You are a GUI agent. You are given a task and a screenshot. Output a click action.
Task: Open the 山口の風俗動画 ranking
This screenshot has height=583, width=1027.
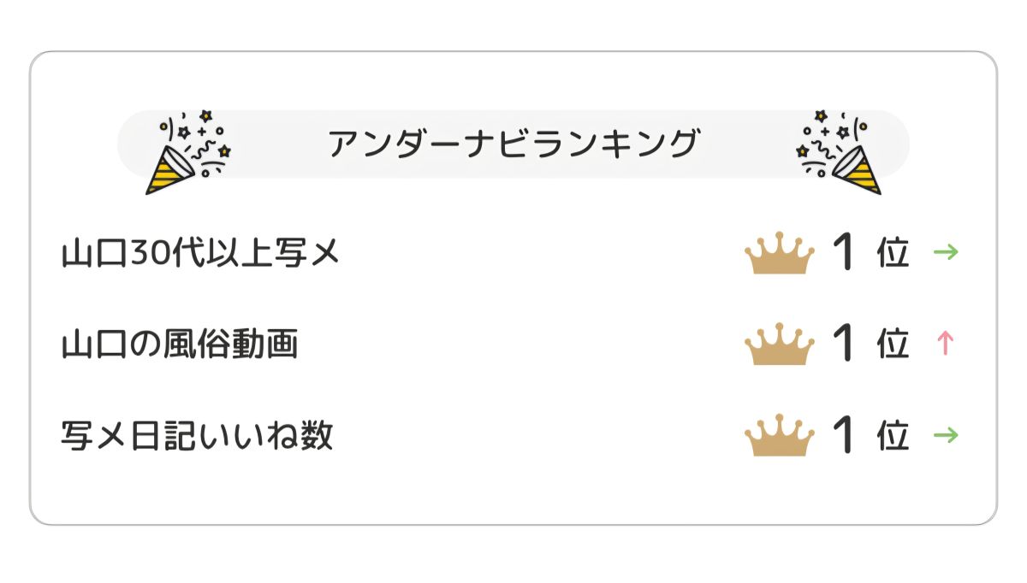[x=180, y=344]
